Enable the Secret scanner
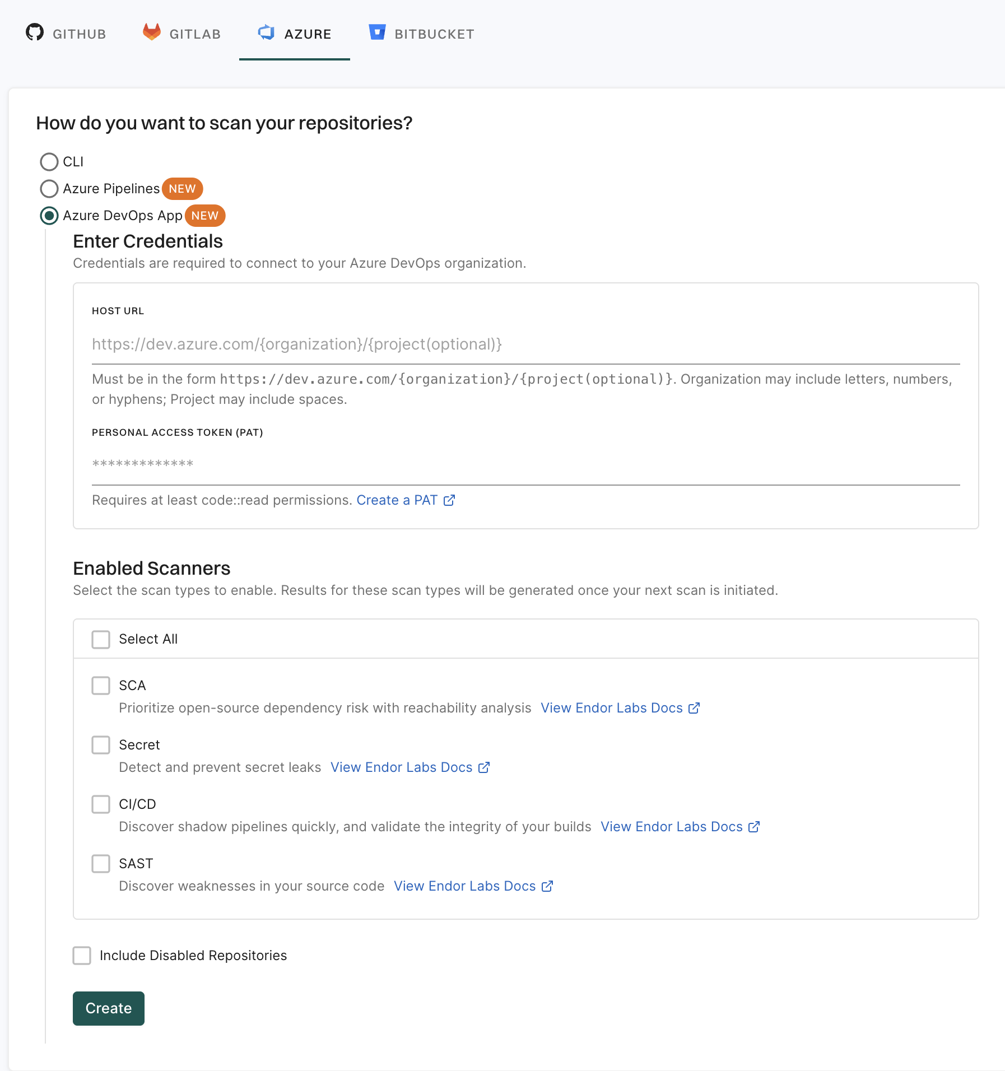 (x=101, y=745)
